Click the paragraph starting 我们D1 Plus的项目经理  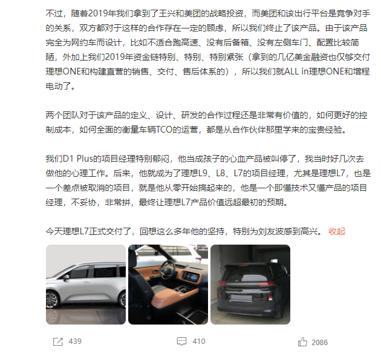click(x=208, y=180)
